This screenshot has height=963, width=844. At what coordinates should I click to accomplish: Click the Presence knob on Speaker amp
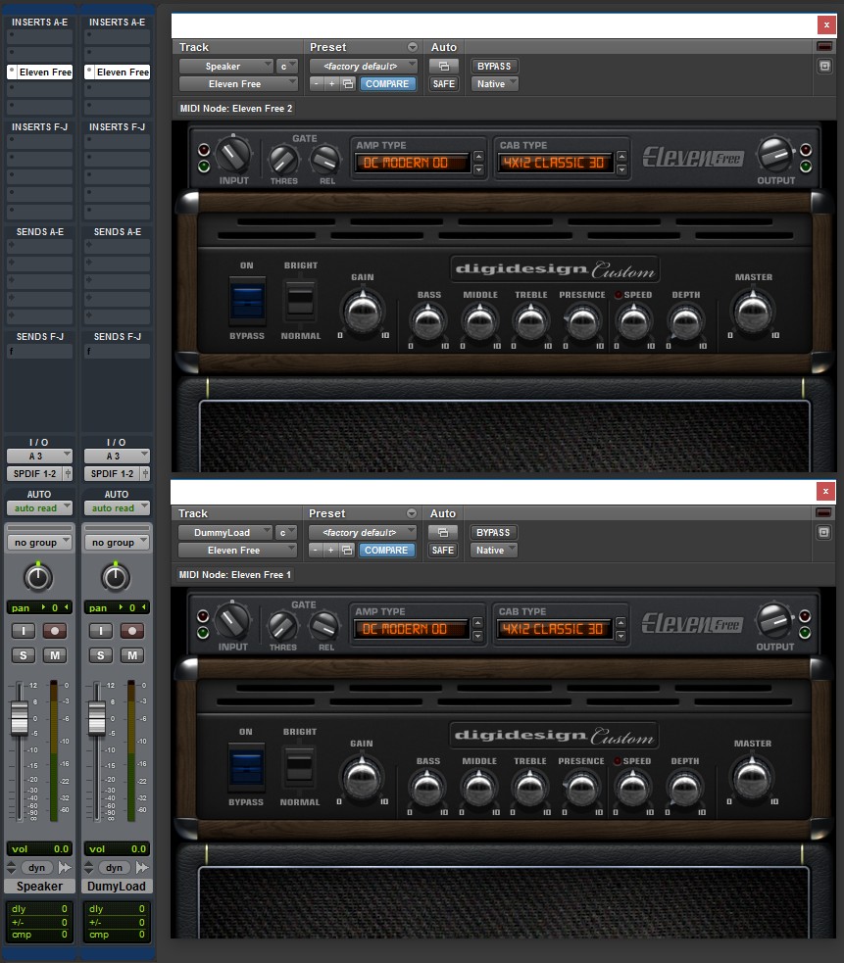(x=581, y=320)
